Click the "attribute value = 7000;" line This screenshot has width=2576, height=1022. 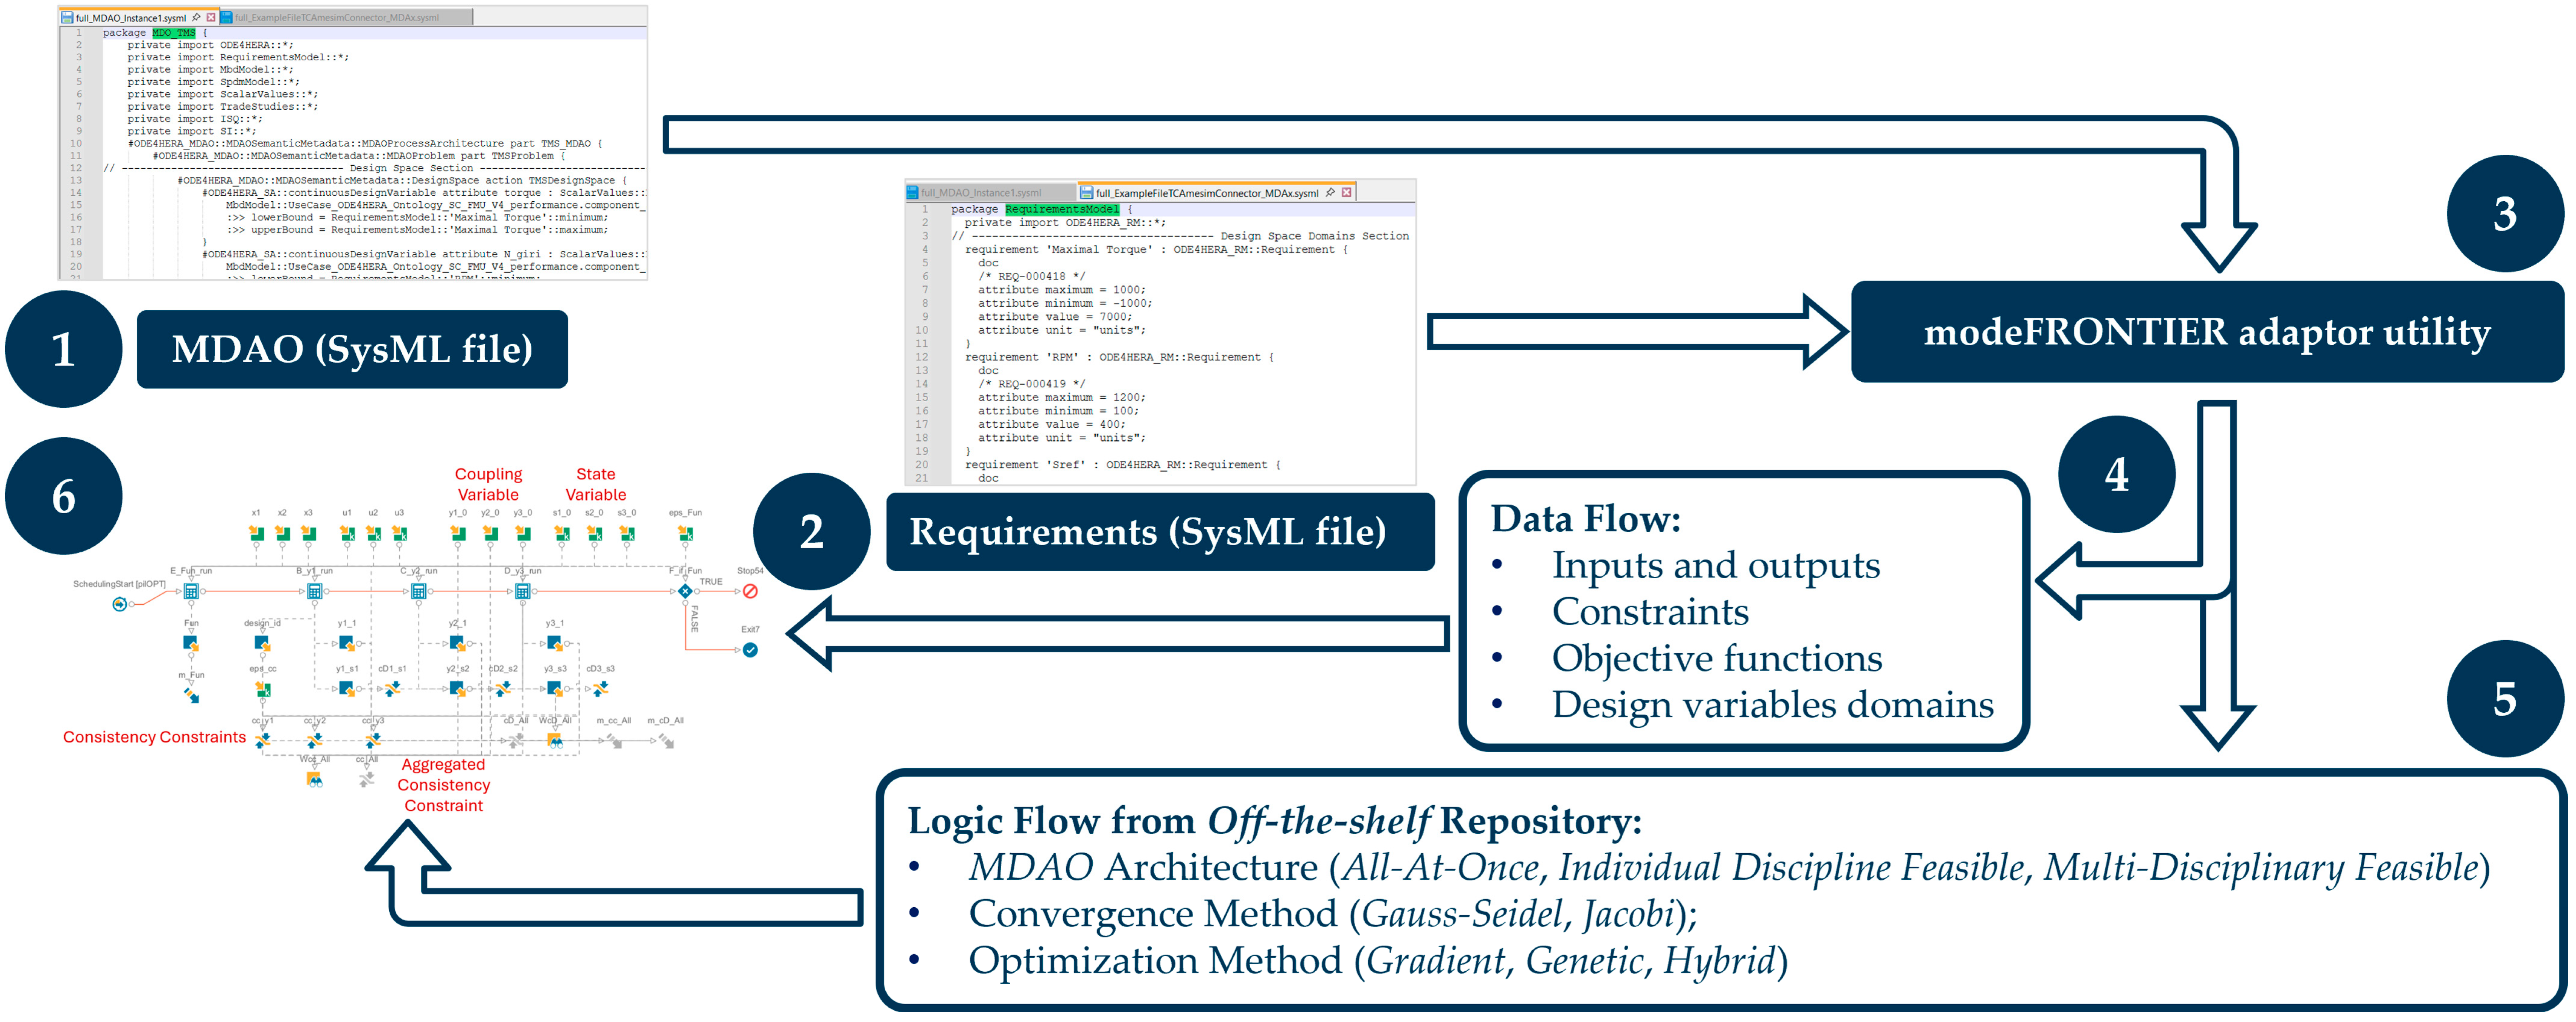pyautogui.click(x=1055, y=317)
